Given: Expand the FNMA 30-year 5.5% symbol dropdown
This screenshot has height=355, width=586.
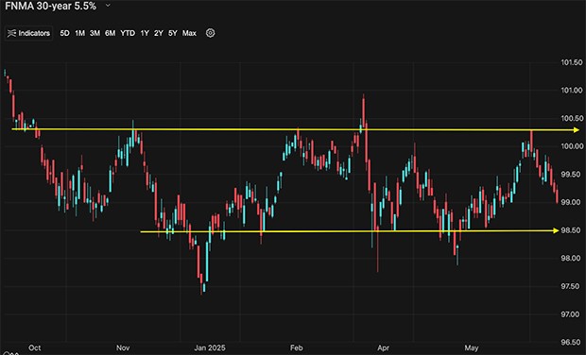Looking at the screenshot, I should (108, 6).
